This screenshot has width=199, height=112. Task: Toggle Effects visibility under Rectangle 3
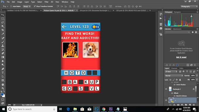pyautogui.click(x=172, y=93)
